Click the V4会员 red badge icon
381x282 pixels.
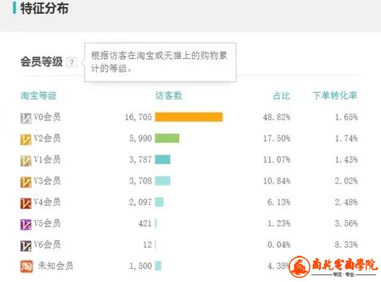coord(26,203)
